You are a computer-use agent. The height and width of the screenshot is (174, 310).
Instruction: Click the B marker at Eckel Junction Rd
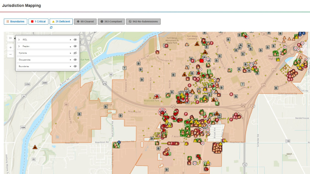(x=276, y=88)
